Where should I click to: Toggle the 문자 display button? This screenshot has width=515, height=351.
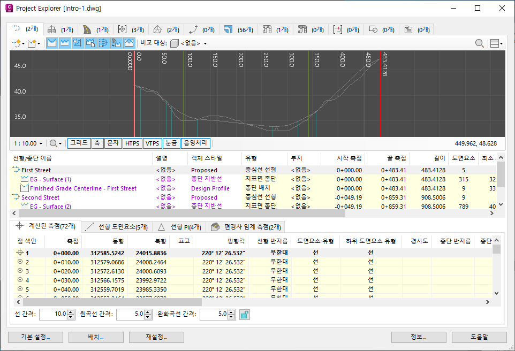[113, 143]
